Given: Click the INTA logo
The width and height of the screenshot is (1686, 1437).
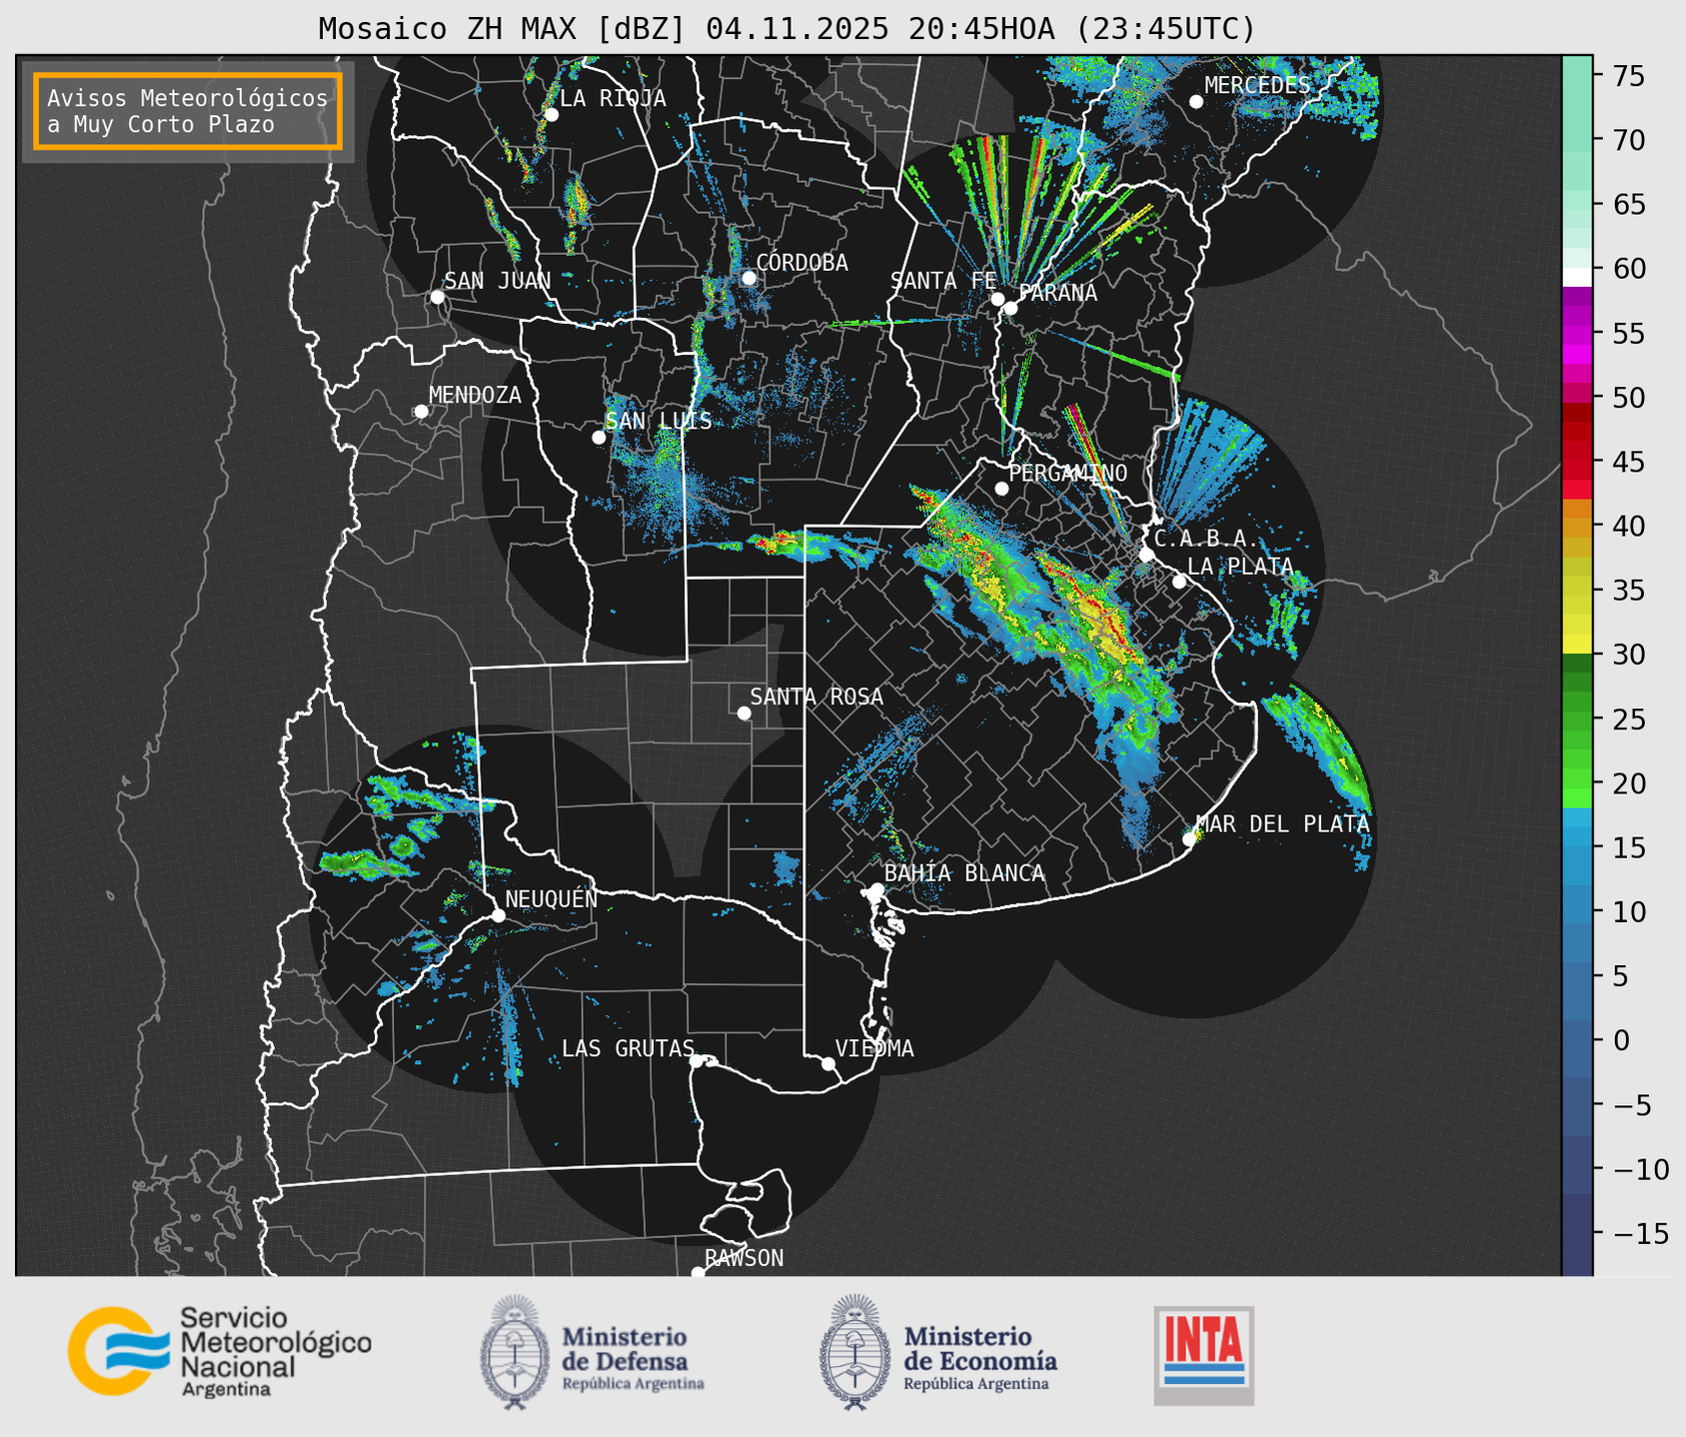Looking at the screenshot, I should tap(1203, 1355).
